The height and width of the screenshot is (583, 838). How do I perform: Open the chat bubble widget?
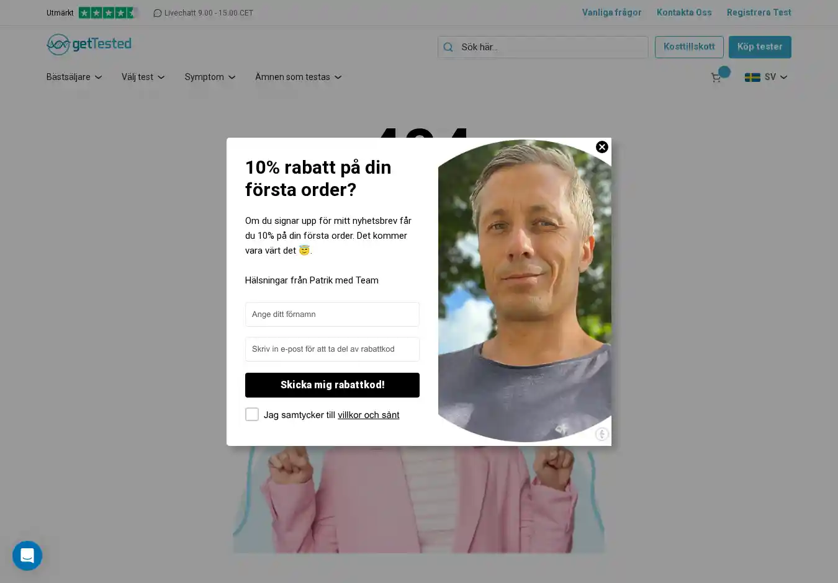click(x=27, y=556)
